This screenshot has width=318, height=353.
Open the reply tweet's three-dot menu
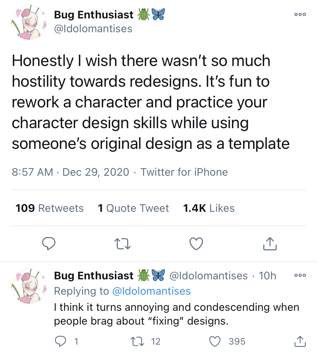pyautogui.click(x=300, y=275)
